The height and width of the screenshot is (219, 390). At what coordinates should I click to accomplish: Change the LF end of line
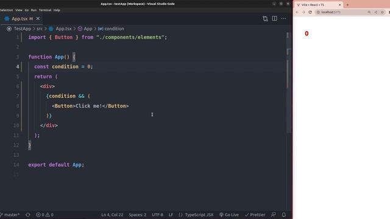pos(171,215)
